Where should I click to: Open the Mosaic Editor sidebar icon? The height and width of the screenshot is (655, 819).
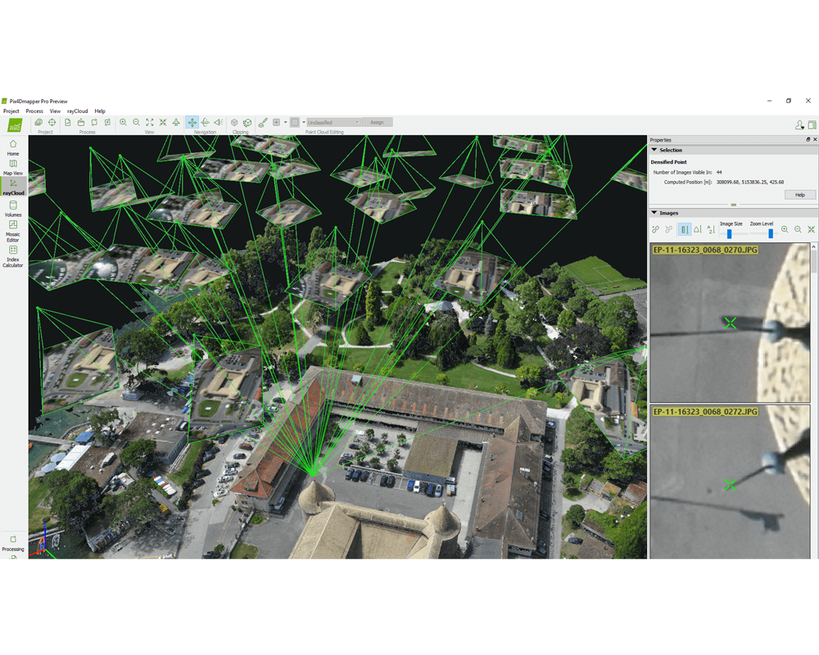pos(13,231)
